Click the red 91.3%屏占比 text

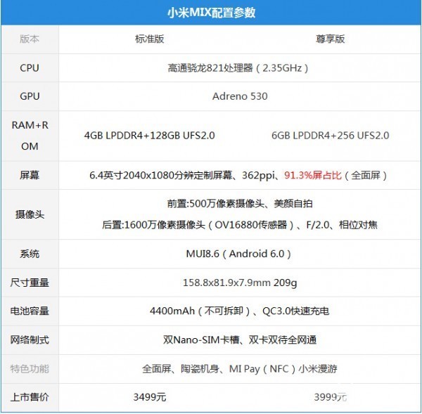pos(313,176)
